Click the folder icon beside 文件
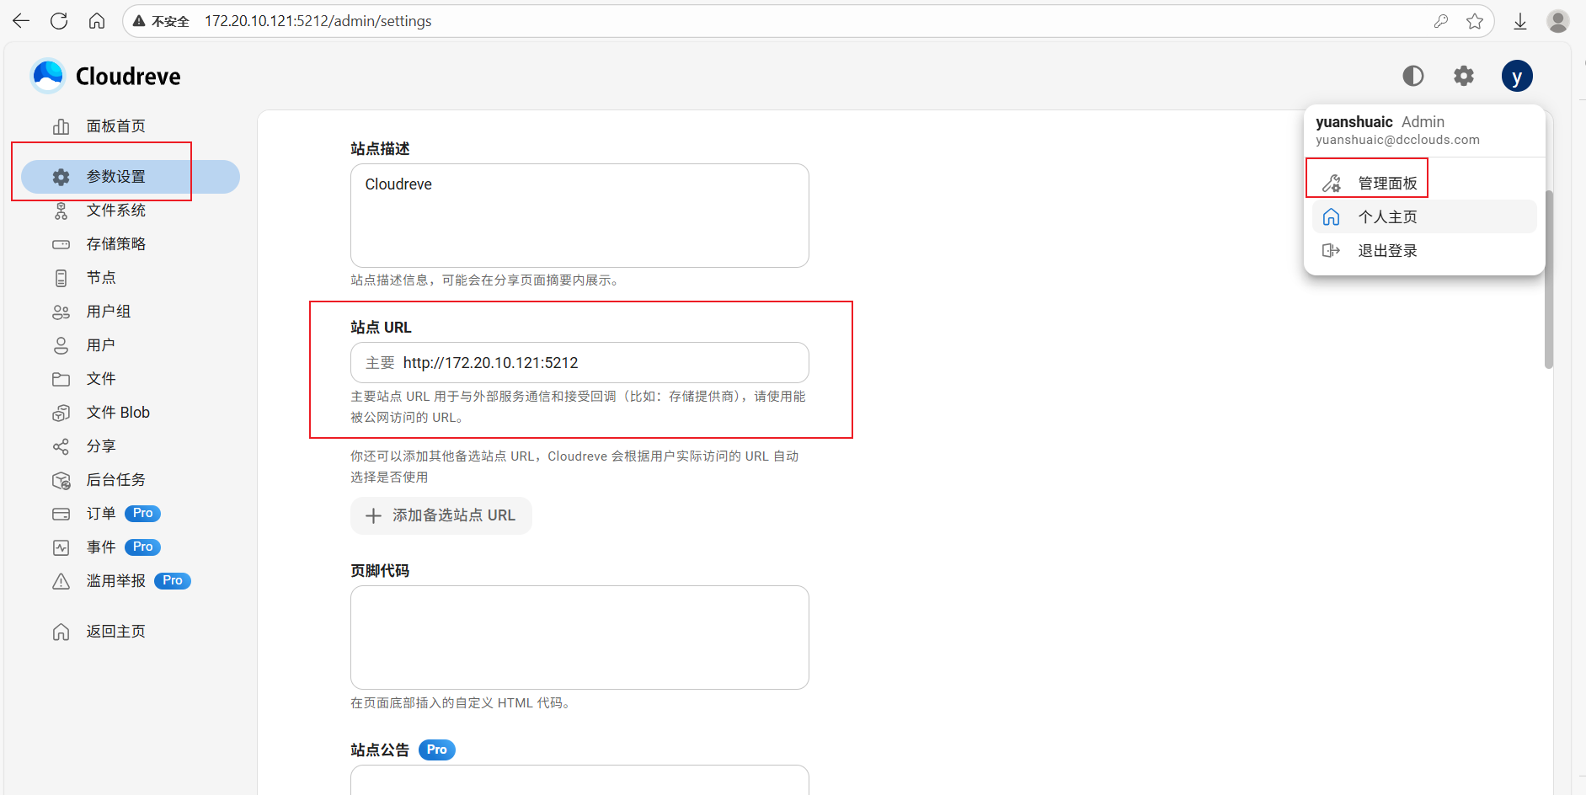Viewport: 1586px width, 795px height. pos(61,379)
